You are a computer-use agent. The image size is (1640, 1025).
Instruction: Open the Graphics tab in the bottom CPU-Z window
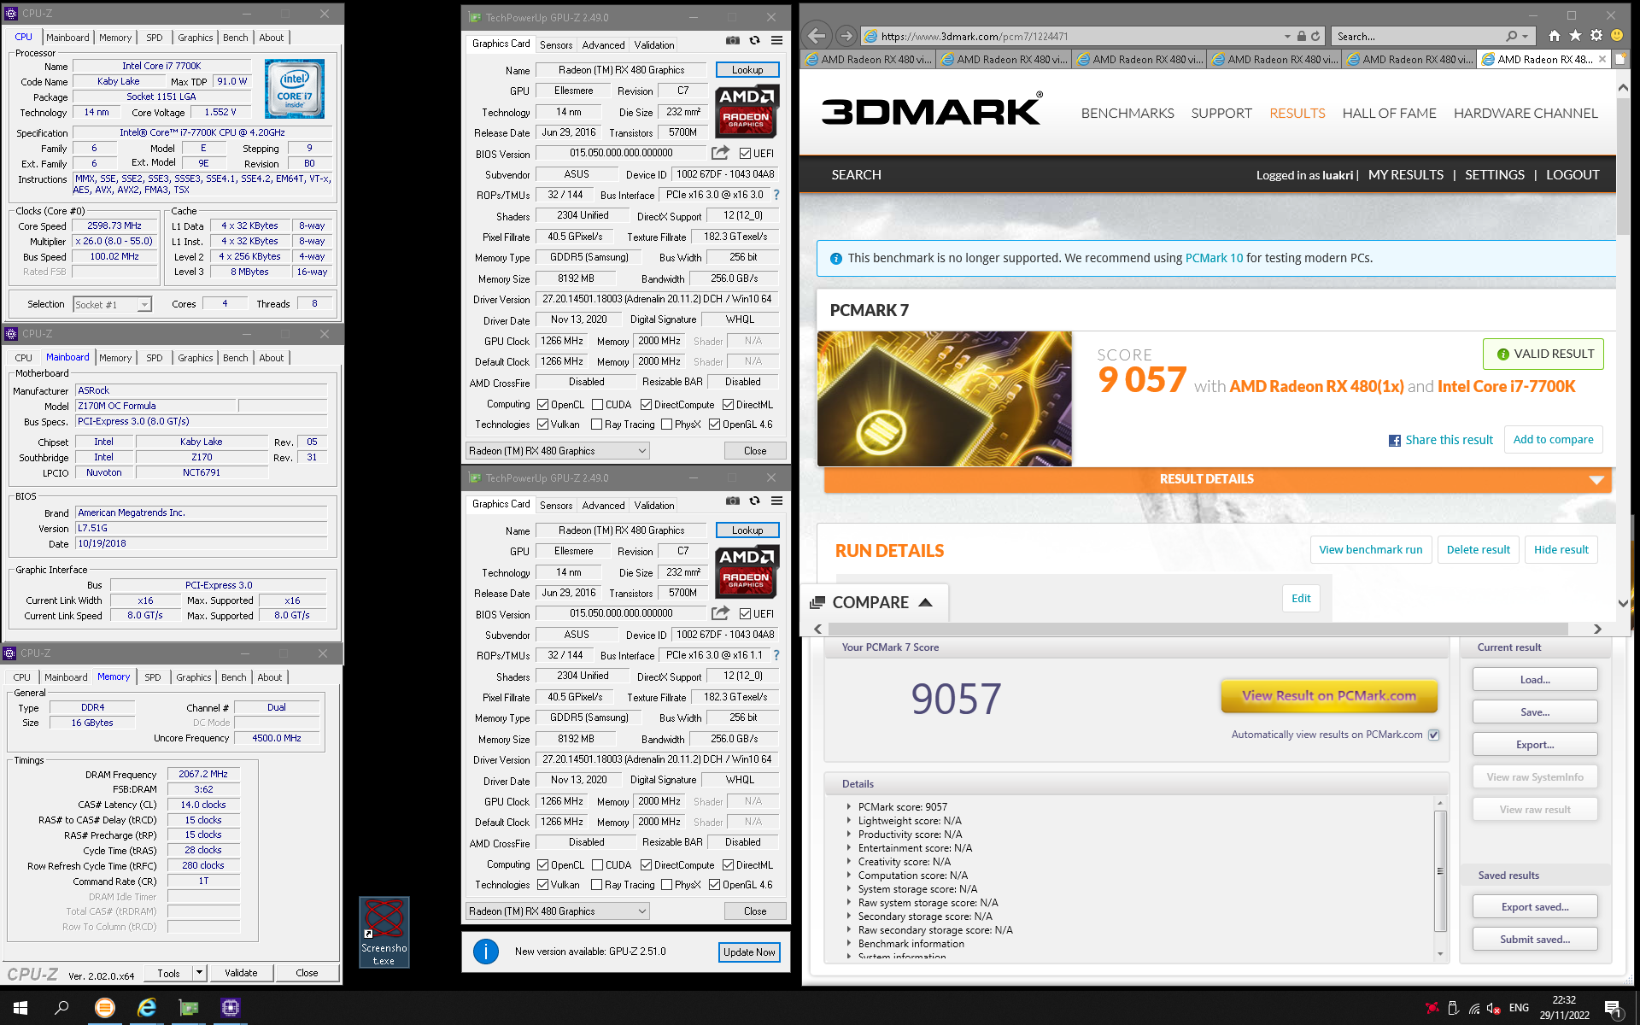[194, 677]
